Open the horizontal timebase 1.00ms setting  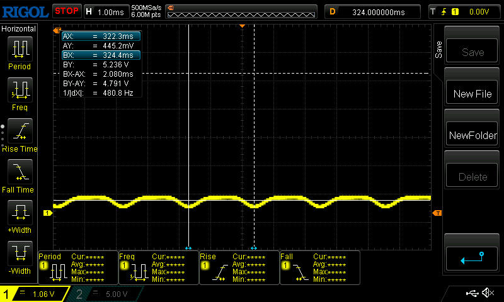click(x=106, y=11)
